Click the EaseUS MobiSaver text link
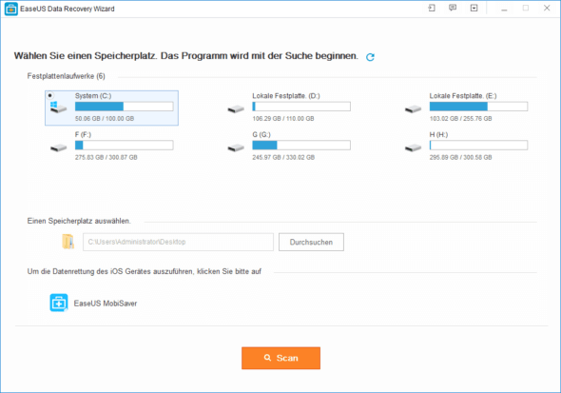The width and height of the screenshot is (561, 393). tap(106, 304)
